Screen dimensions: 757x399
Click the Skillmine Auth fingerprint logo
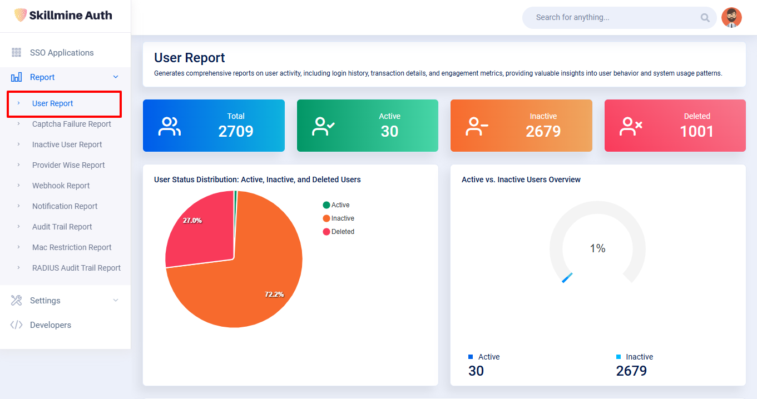pos(20,16)
